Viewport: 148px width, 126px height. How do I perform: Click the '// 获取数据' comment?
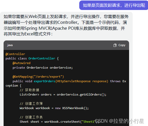(x=29, y=90)
